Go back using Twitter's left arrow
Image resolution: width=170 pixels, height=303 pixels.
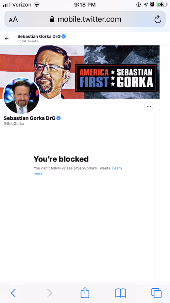pos(7,39)
